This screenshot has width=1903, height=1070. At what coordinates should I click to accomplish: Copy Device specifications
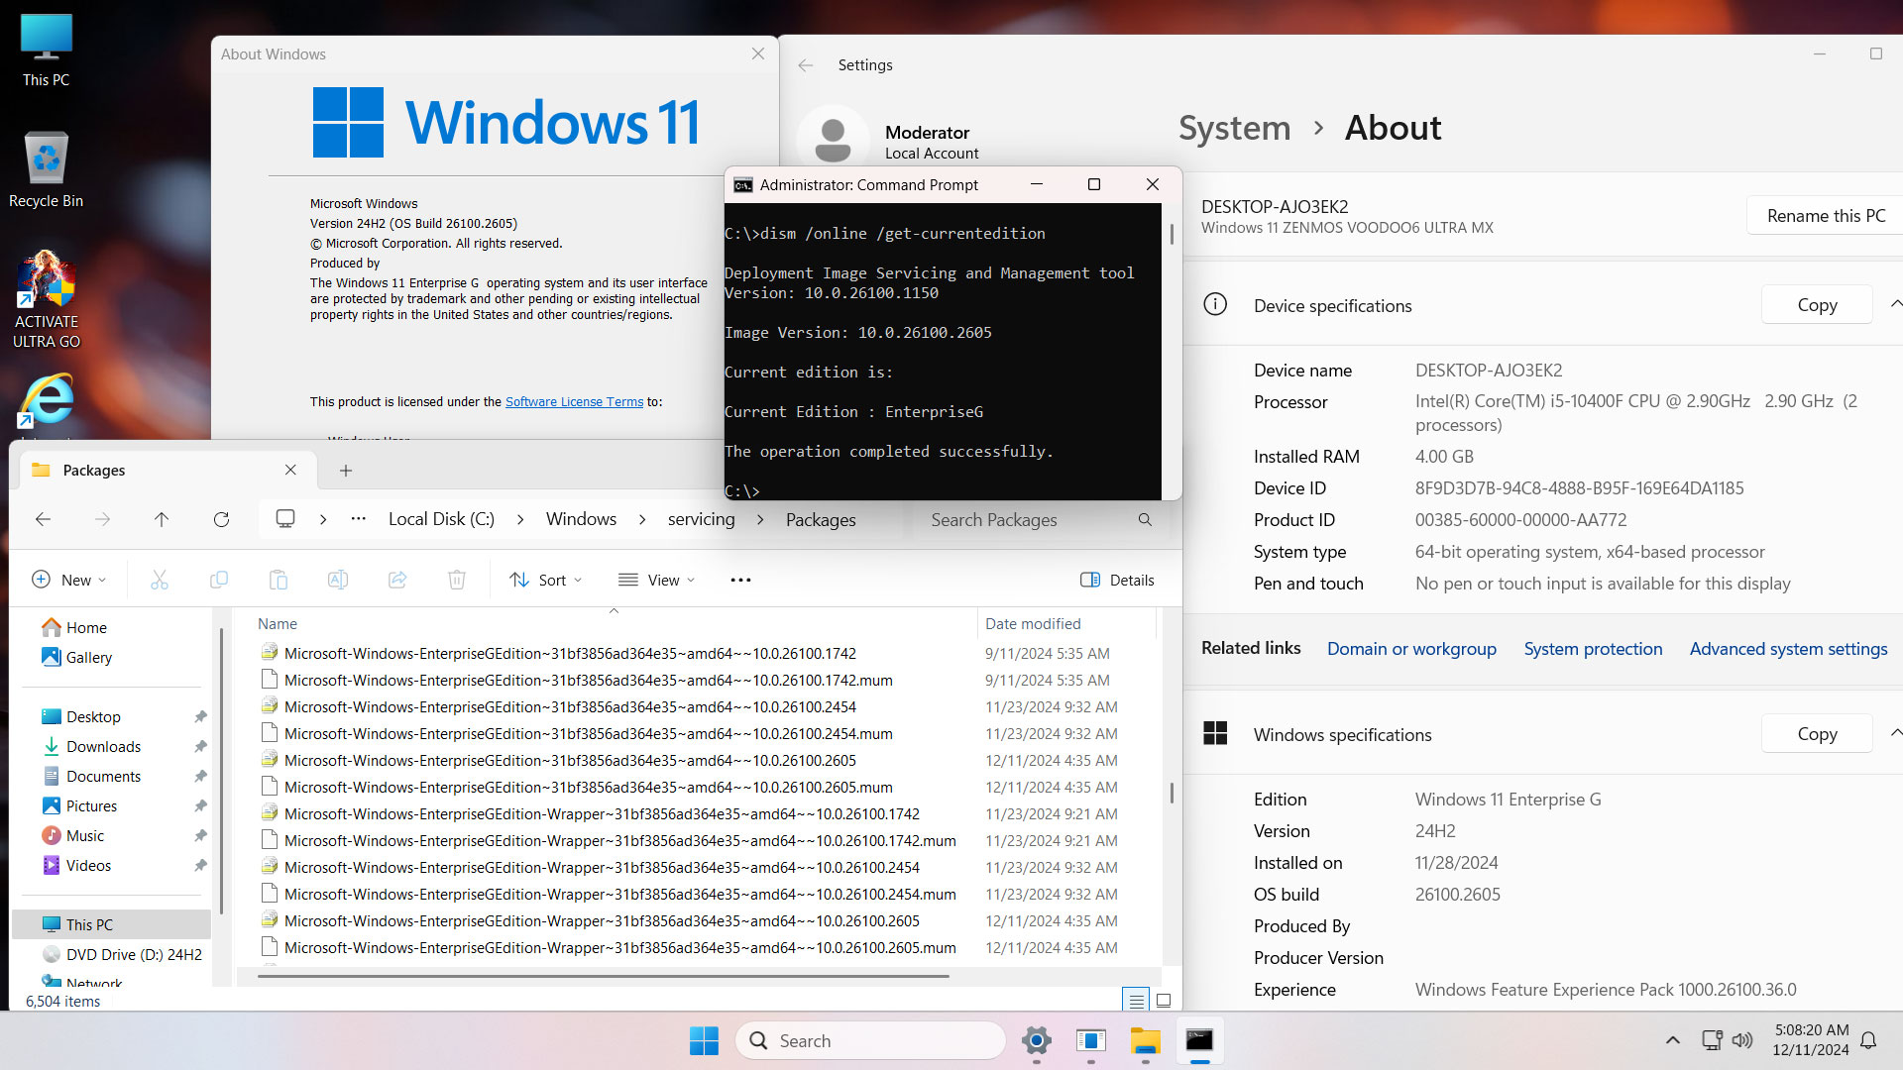click(1817, 305)
